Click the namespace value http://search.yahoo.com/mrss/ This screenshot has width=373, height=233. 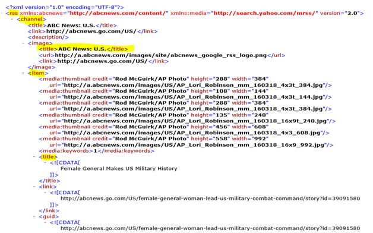pos(264,13)
